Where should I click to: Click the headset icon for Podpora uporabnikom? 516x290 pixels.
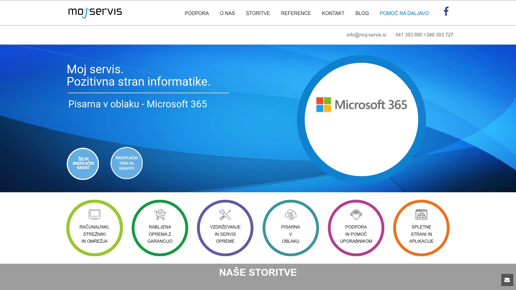(x=356, y=214)
